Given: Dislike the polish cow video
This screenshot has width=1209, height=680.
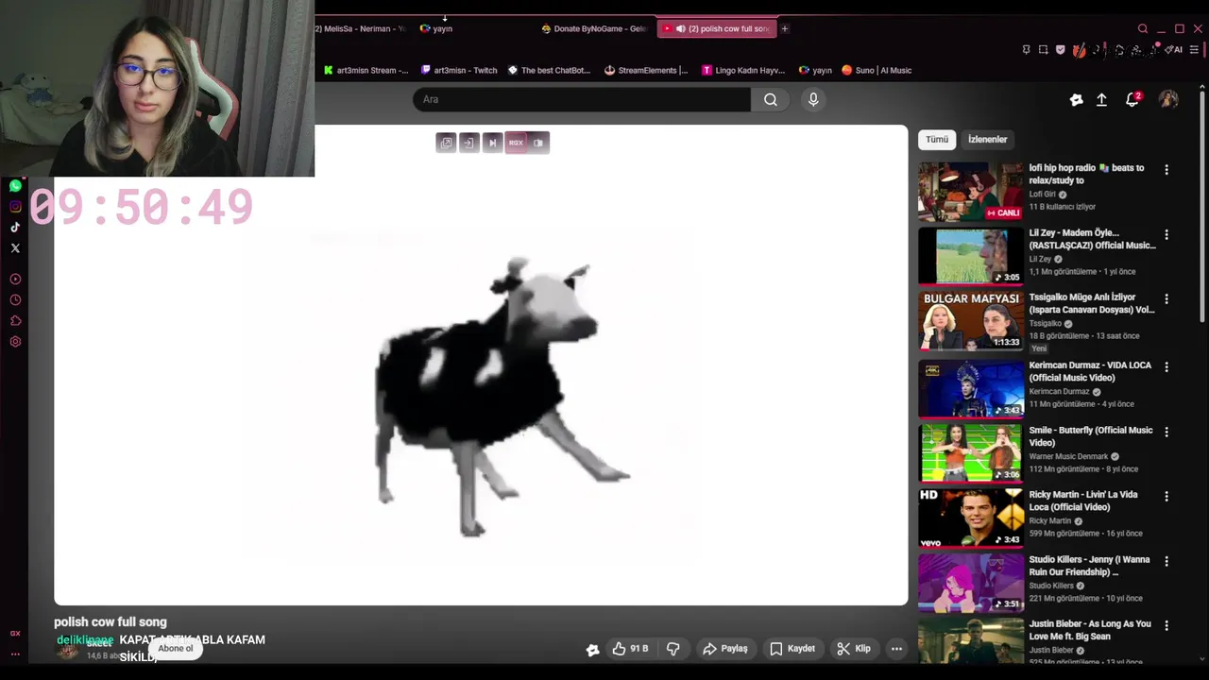Looking at the screenshot, I should point(673,649).
